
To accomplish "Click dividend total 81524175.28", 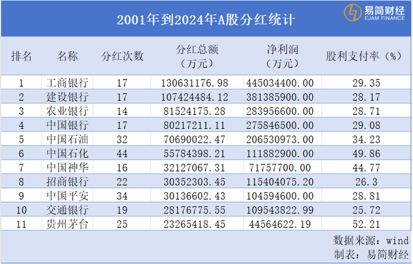I will 194,111.
